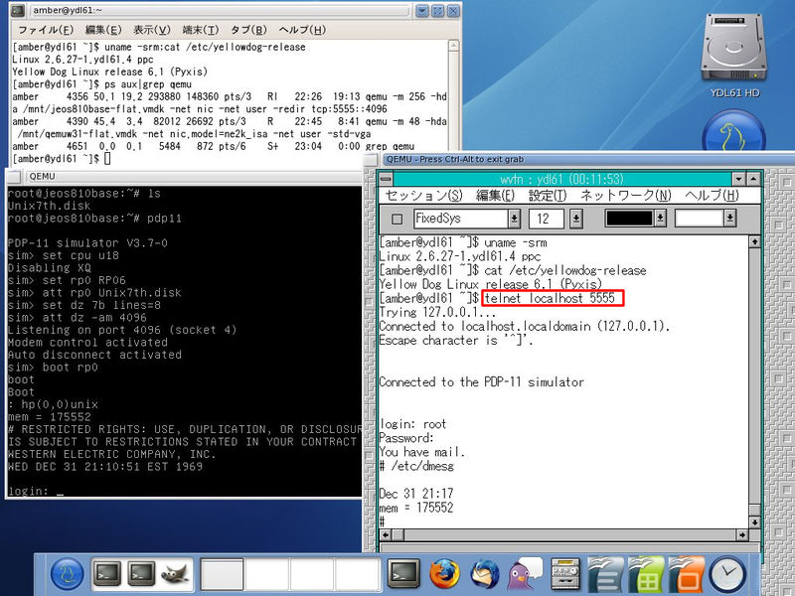This screenshot has width=795, height=596.
Task: Open タブ(B) menu in the amber terminal
Action: [248, 30]
